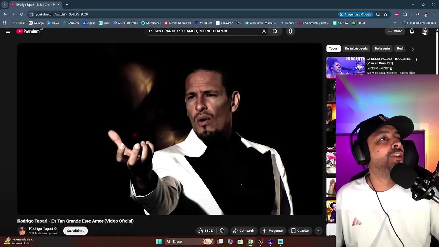This screenshot has height=247, width=439.
Task: Select the De la serie chip
Action: [382, 49]
